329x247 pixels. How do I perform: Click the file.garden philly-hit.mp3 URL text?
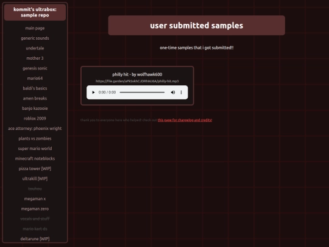tap(137, 81)
